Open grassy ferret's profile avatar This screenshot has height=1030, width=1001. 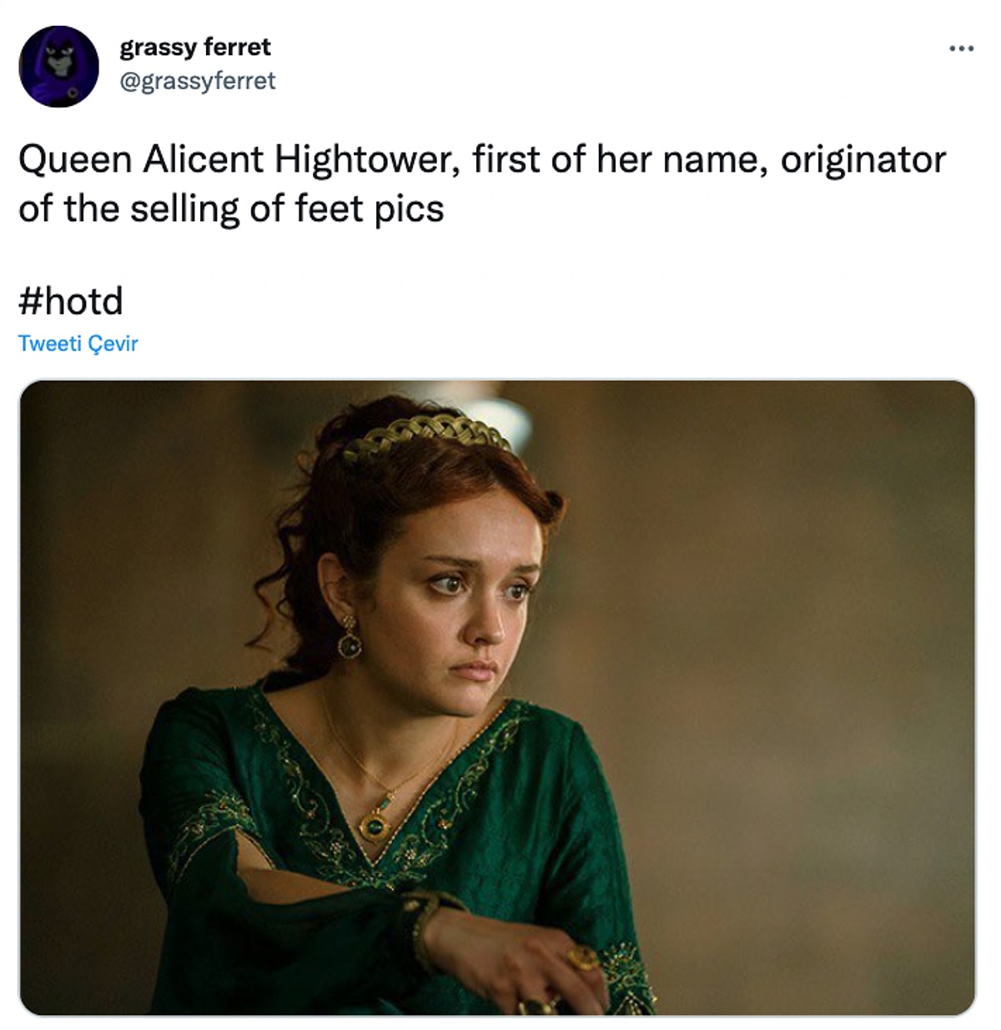[x=58, y=66]
